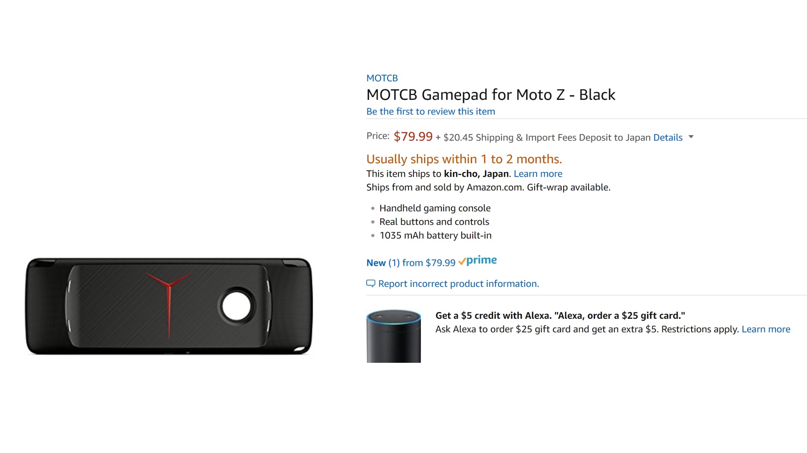Image resolution: width=807 pixels, height=453 pixels.
Task: Expand the shipping Details dropdown arrow
Action: pos(691,137)
